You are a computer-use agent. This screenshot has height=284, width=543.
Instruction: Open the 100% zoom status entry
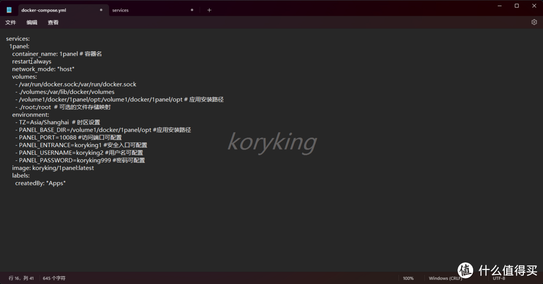point(408,278)
